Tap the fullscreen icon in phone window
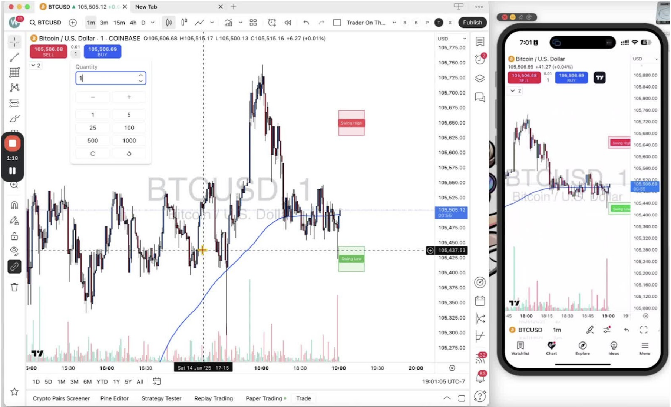Viewport: 671px width, 407px height. 644,330
